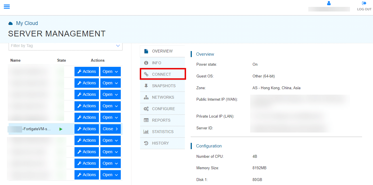373x185 pixels.
Task: Select the Info icon in the sidebar
Action: pyautogui.click(x=146, y=63)
